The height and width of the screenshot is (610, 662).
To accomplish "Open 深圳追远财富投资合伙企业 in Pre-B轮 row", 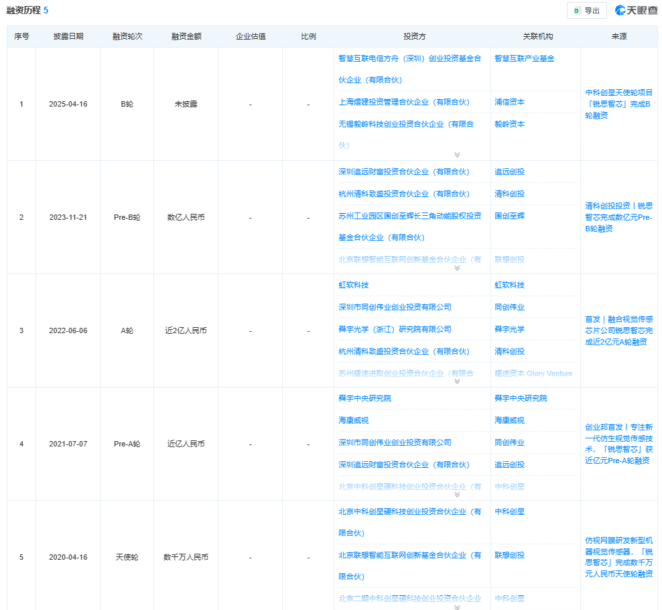I will tap(404, 172).
